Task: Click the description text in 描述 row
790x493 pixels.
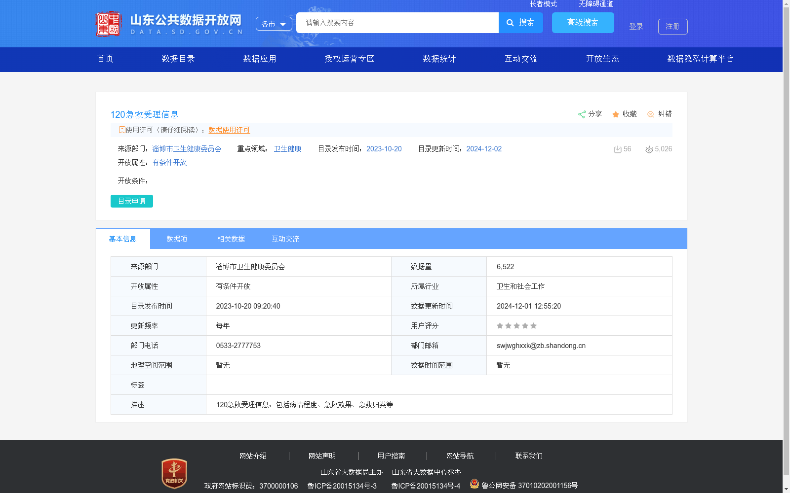Action: [x=305, y=405]
